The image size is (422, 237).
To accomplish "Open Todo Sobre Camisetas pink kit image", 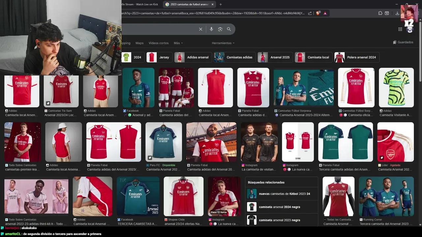I will (x=36, y=196).
